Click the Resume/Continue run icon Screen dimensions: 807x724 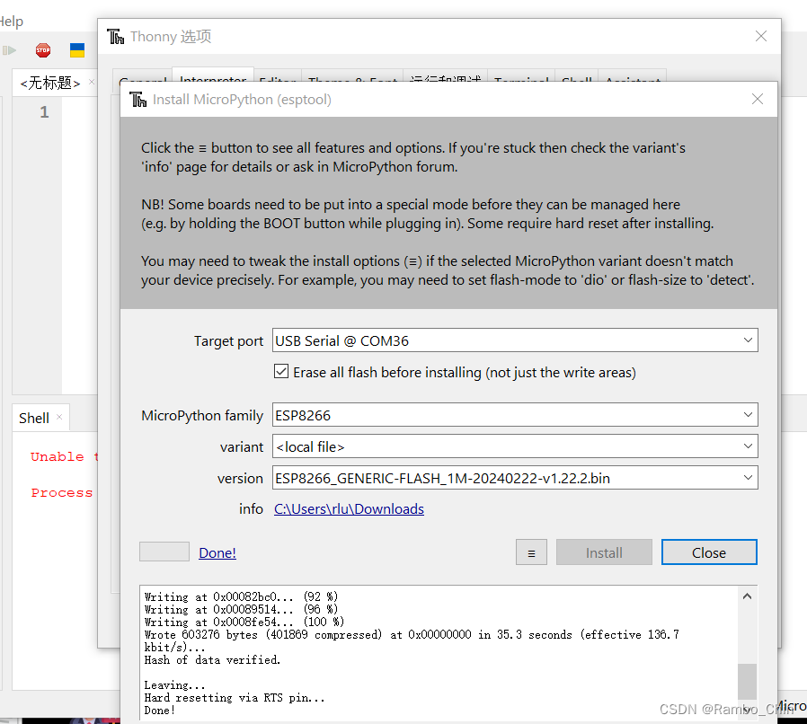point(11,49)
